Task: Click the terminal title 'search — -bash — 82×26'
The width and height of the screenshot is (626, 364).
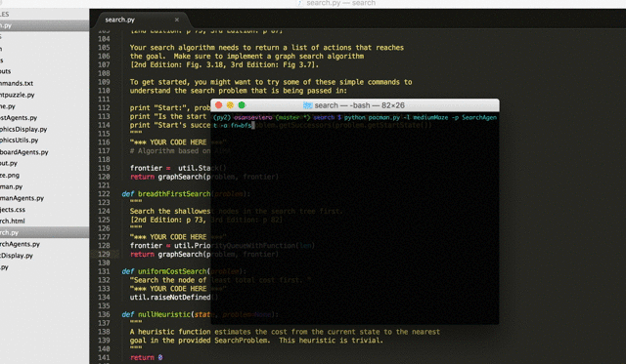Action: pyautogui.click(x=359, y=105)
